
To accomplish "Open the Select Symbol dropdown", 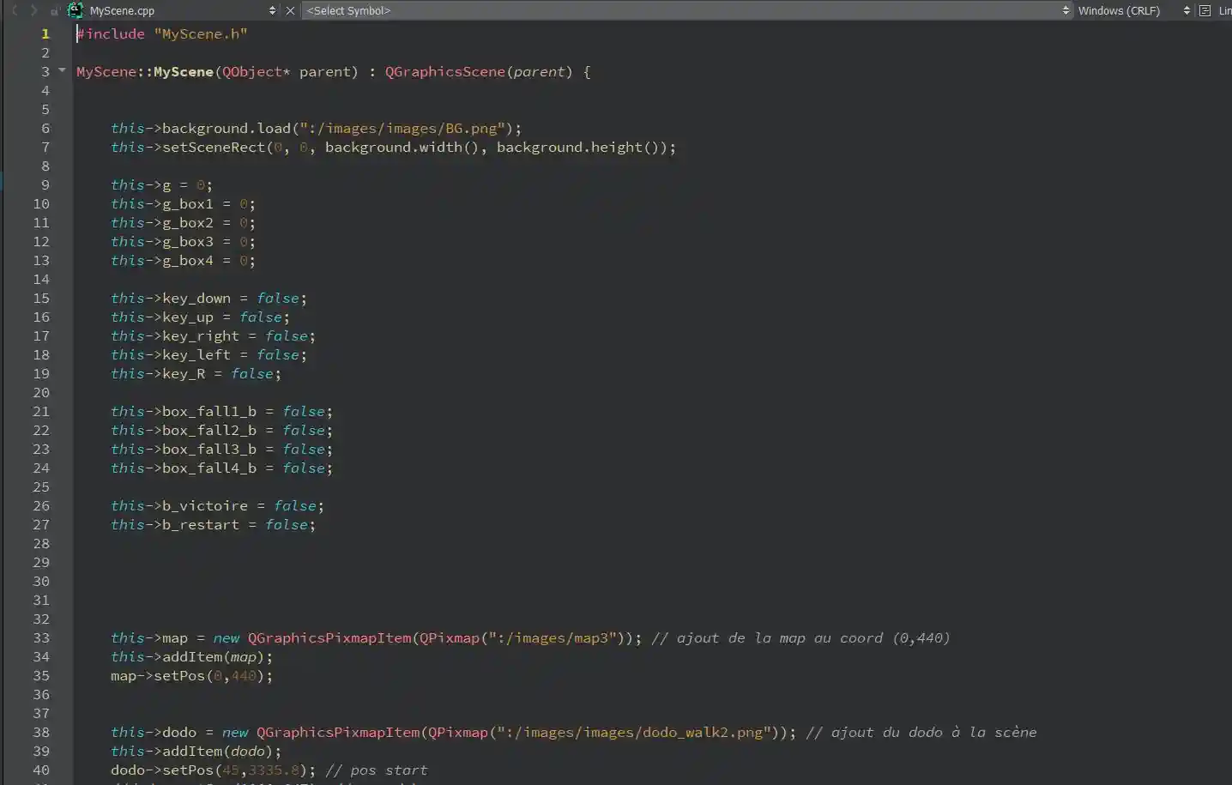I will click(x=686, y=10).
